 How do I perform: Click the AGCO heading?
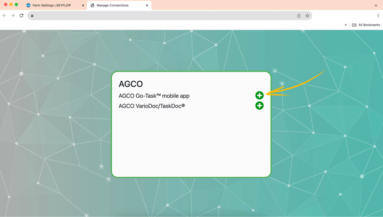tap(131, 84)
